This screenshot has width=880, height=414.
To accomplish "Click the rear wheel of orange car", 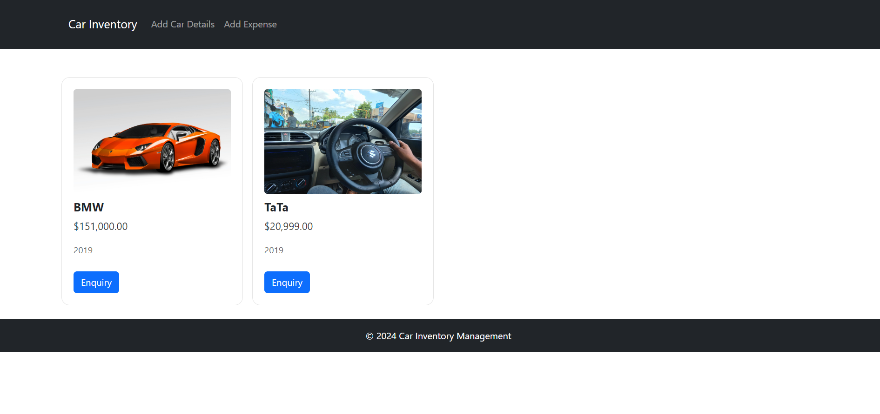I will coord(215,152).
